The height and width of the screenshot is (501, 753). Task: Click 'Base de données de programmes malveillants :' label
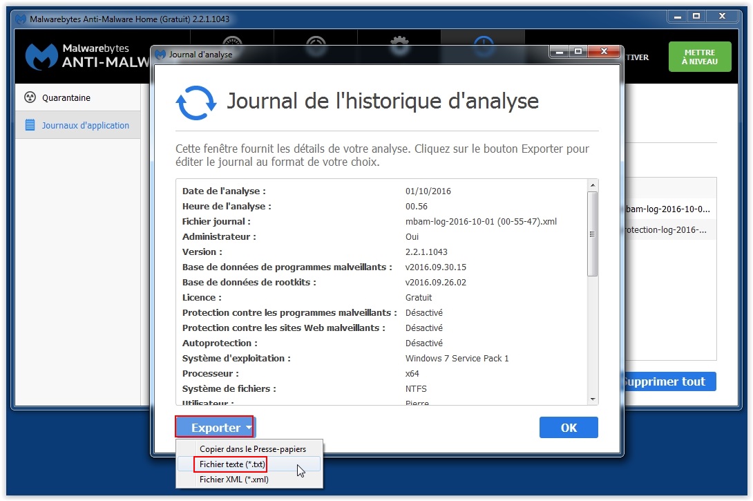(x=287, y=267)
